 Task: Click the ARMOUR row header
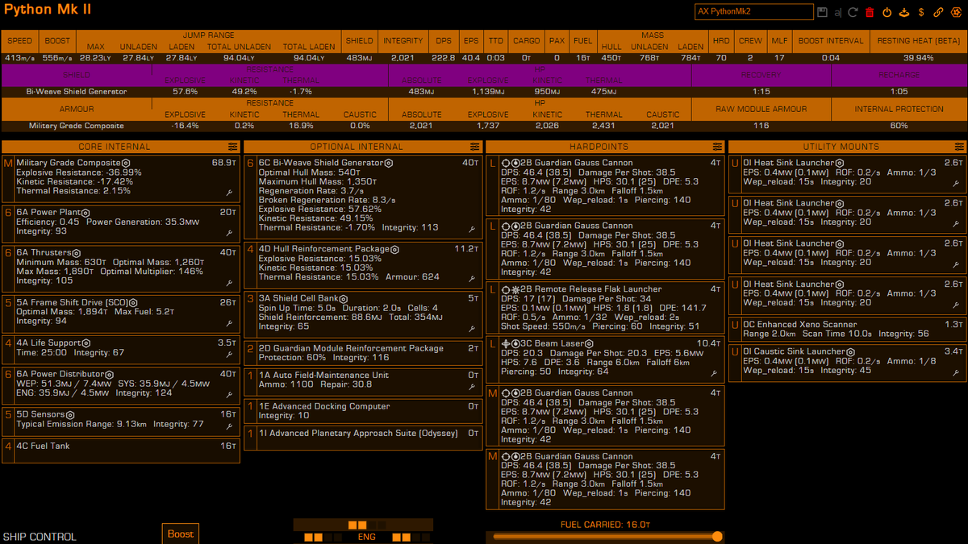pos(77,109)
